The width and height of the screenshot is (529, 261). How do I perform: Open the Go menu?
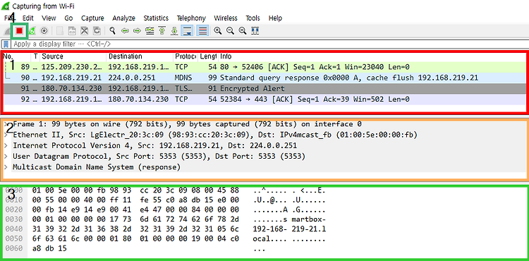68,18
